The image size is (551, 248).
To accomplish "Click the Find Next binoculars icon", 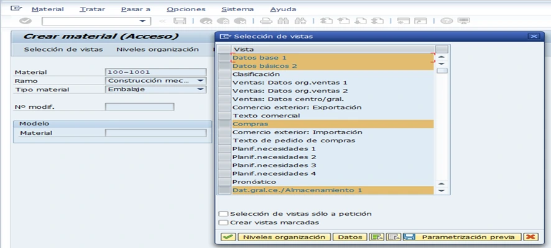I will tap(300, 21).
